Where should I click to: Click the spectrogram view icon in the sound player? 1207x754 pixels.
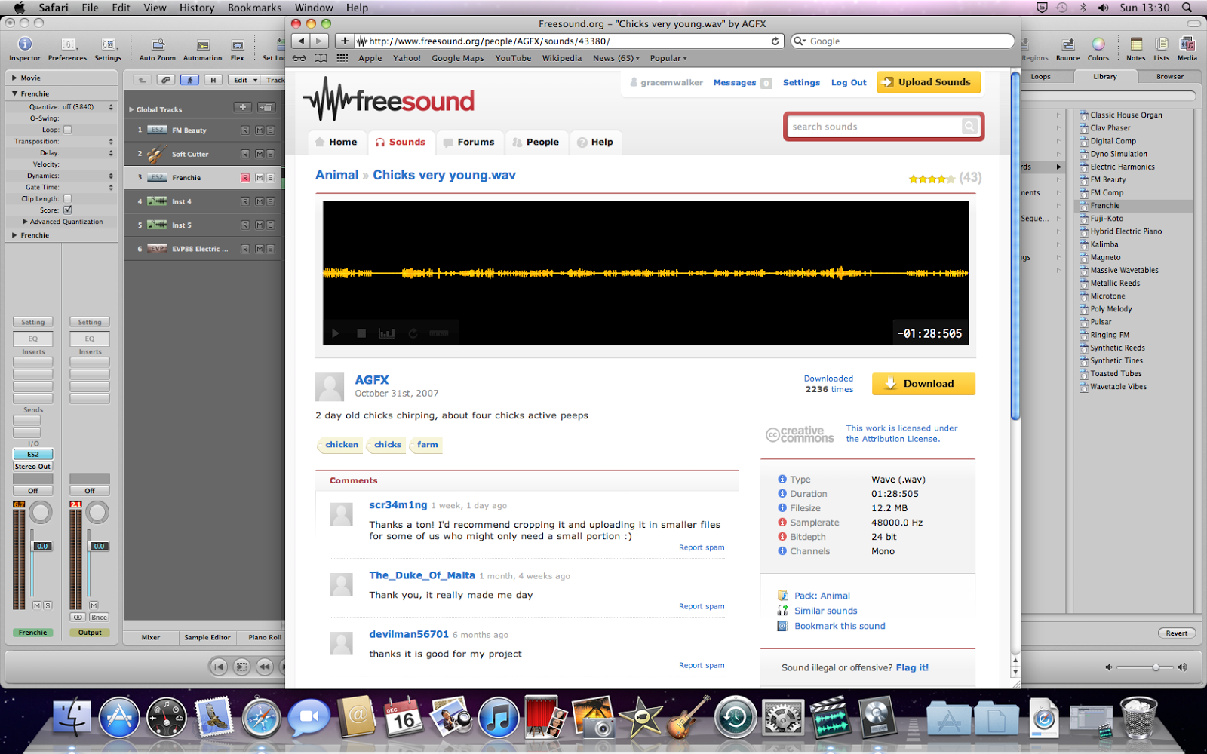coord(387,333)
